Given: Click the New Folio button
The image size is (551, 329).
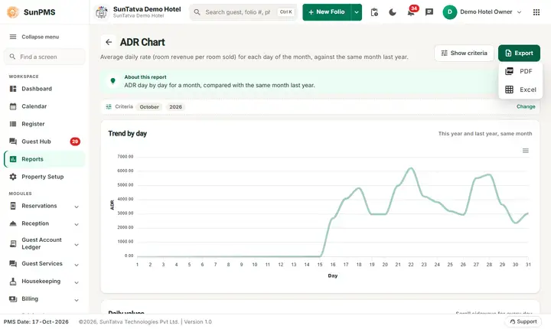Looking at the screenshot, I should tap(327, 12).
